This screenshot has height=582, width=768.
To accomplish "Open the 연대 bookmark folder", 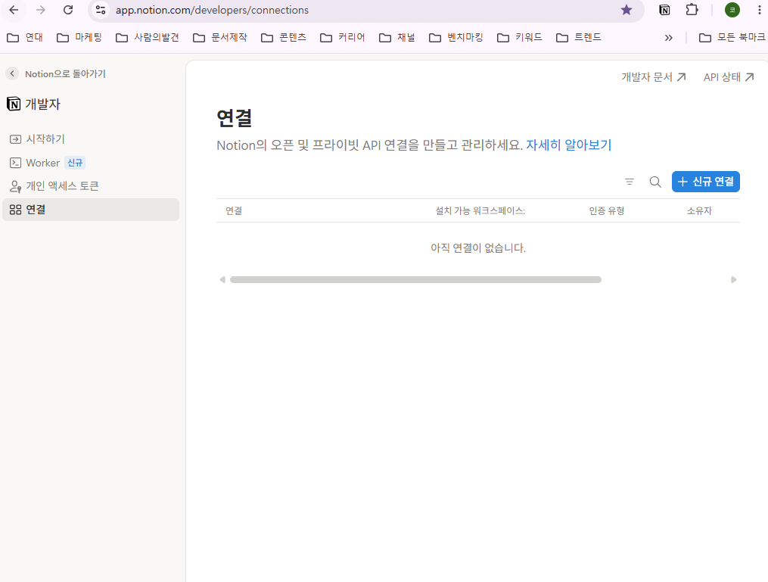I will pos(25,37).
